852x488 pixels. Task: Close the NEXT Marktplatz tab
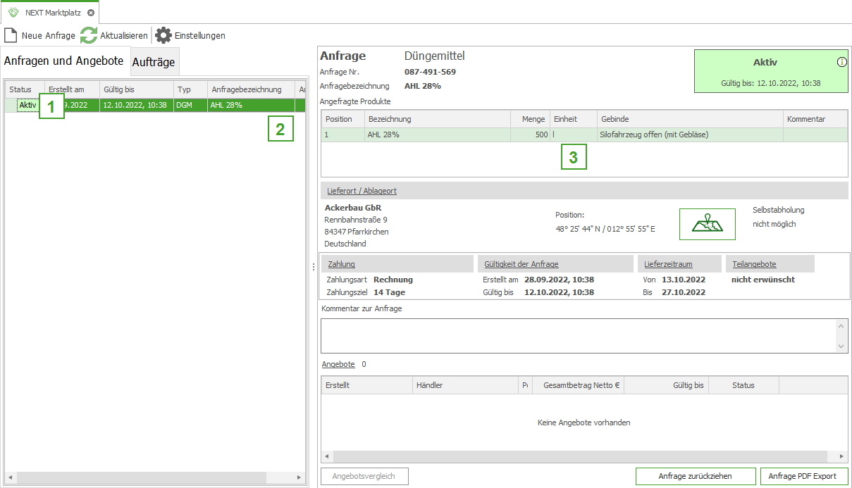(x=91, y=13)
